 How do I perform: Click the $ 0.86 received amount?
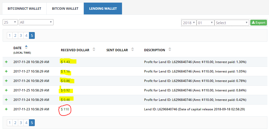pyautogui.click(x=65, y=81)
